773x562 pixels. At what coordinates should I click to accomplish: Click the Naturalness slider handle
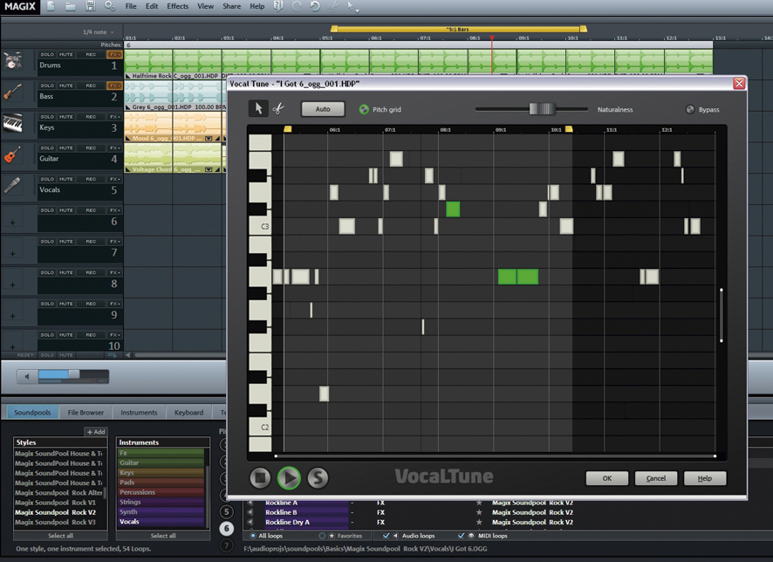[542, 109]
